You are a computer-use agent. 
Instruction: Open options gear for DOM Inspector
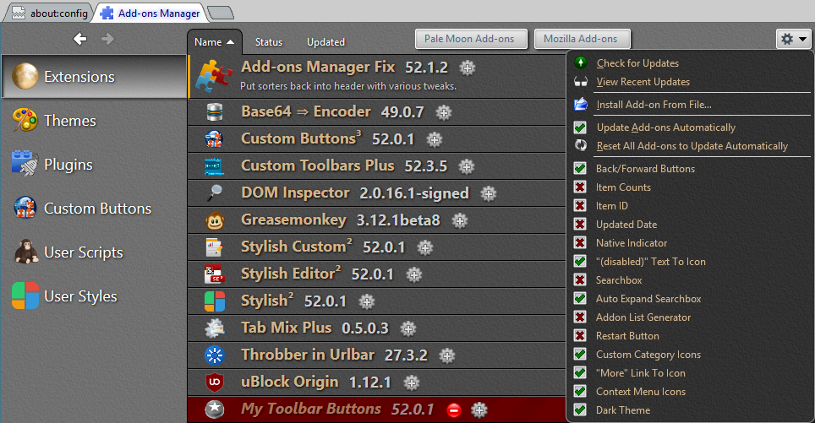tap(489, 193)
